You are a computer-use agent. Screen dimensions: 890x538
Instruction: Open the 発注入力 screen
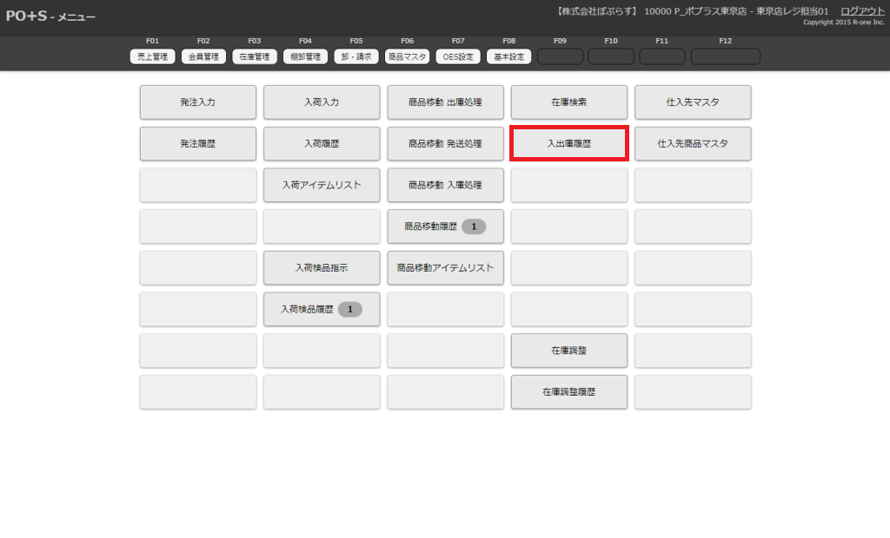click(198, 102)
